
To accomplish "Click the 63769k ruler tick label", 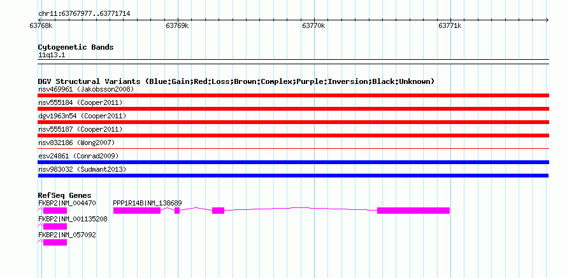I will 177,25.
